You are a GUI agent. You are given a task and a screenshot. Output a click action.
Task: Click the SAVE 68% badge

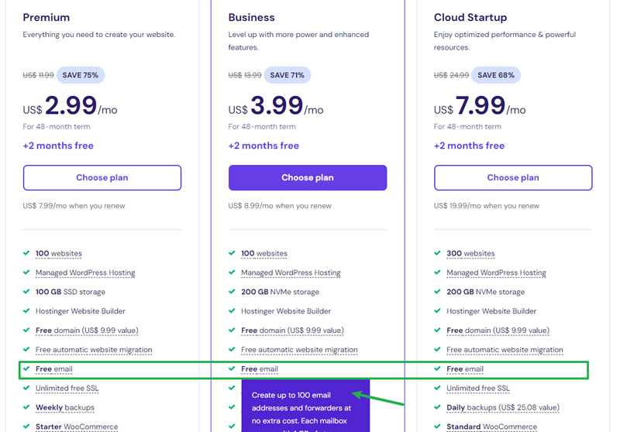click(496, 75)
